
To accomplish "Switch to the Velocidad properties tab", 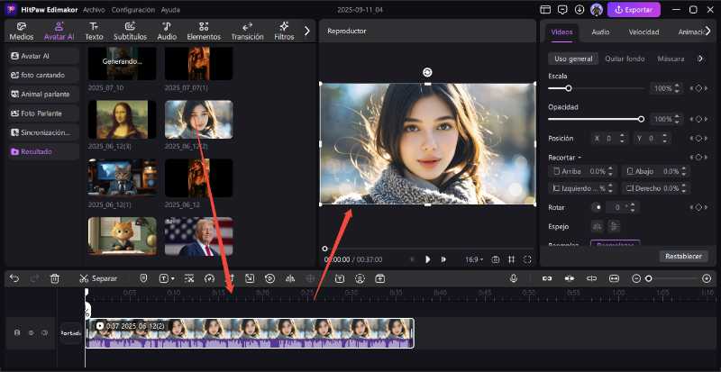I will [643, 32].
